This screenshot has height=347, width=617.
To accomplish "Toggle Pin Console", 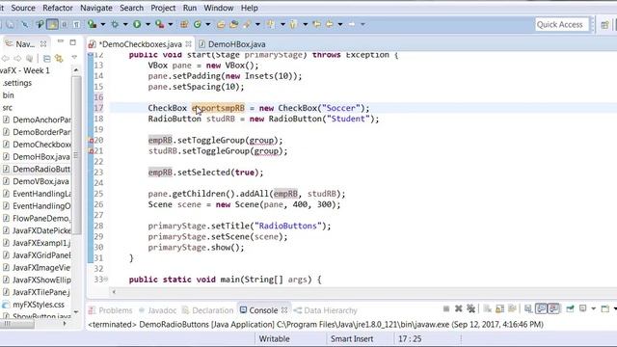I will click(x=570, y=308).
